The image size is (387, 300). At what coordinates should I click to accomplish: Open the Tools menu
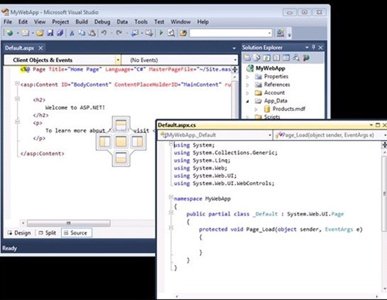[141, 22]
